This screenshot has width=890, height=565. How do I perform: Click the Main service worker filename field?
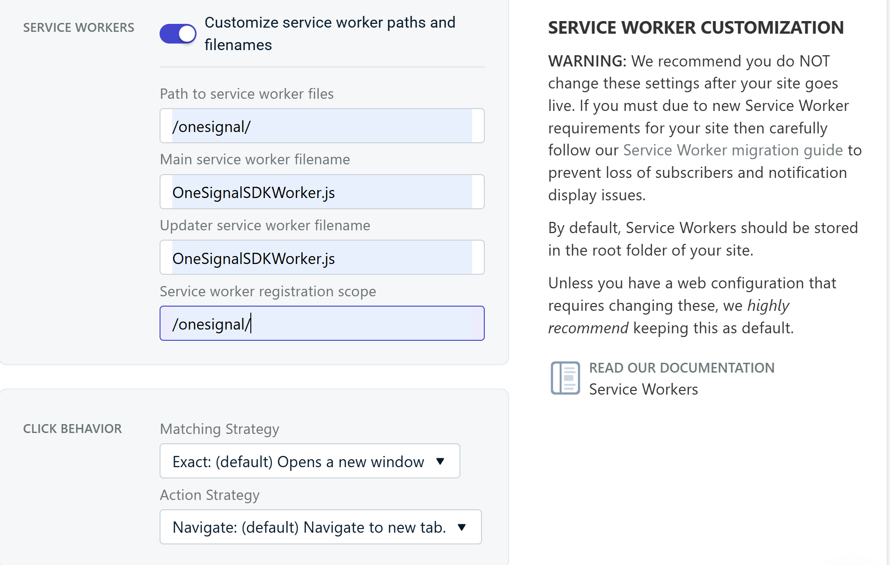(x=322, y=192)
